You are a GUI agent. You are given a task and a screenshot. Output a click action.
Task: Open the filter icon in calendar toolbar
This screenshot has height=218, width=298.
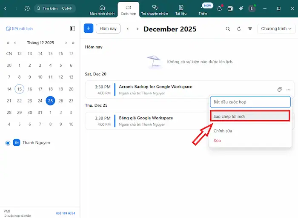coord(250,29)
